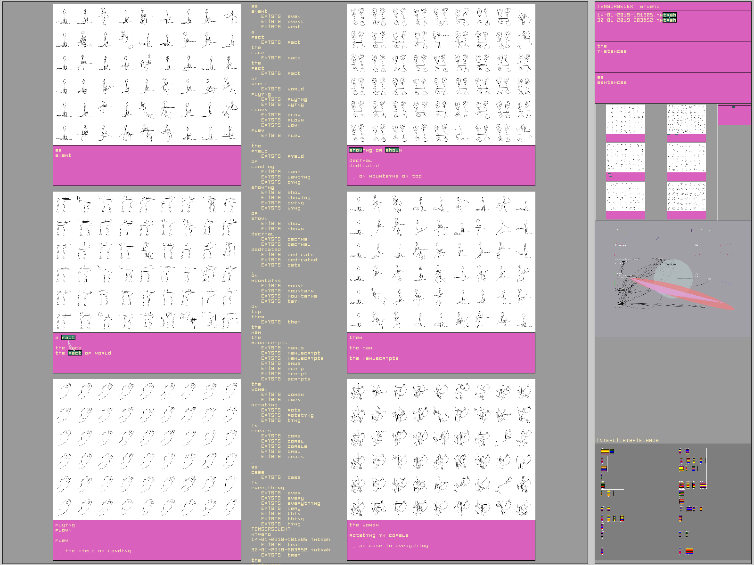Click the INTERLICHTSPIELHAUS heading
The width and height of the screenshot is (754, 565).
pos(627,441)
